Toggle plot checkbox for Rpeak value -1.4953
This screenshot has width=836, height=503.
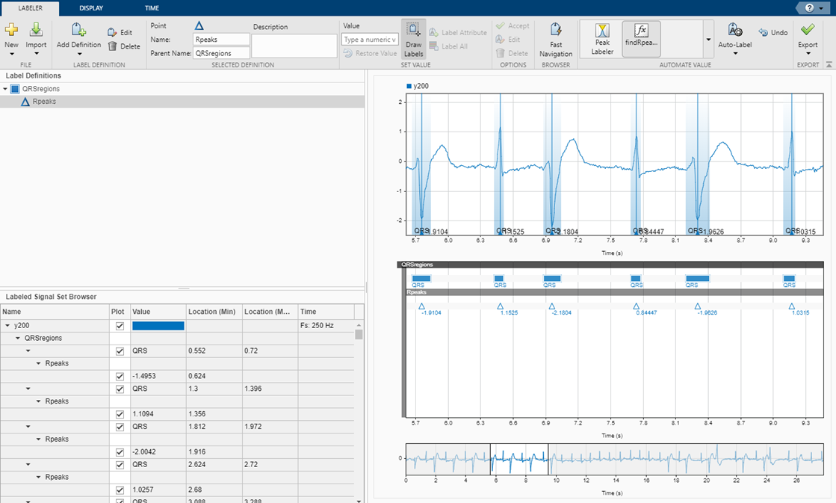coord(120,377)
